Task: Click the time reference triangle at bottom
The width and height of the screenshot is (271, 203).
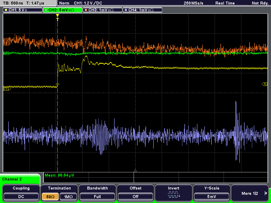Action: [x=135, y=170]
